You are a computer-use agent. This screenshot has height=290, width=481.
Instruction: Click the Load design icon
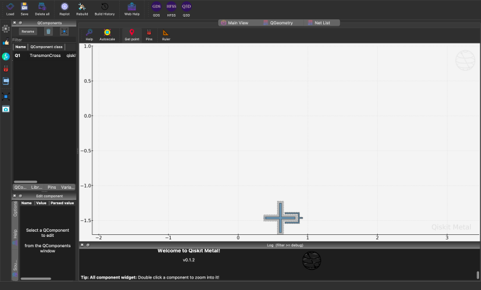coord(10,9)
